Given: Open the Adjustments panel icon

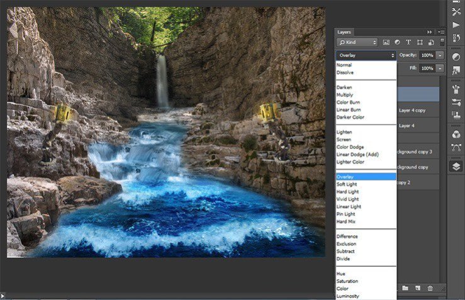Looking at the screenshot, I should point(456,57).
